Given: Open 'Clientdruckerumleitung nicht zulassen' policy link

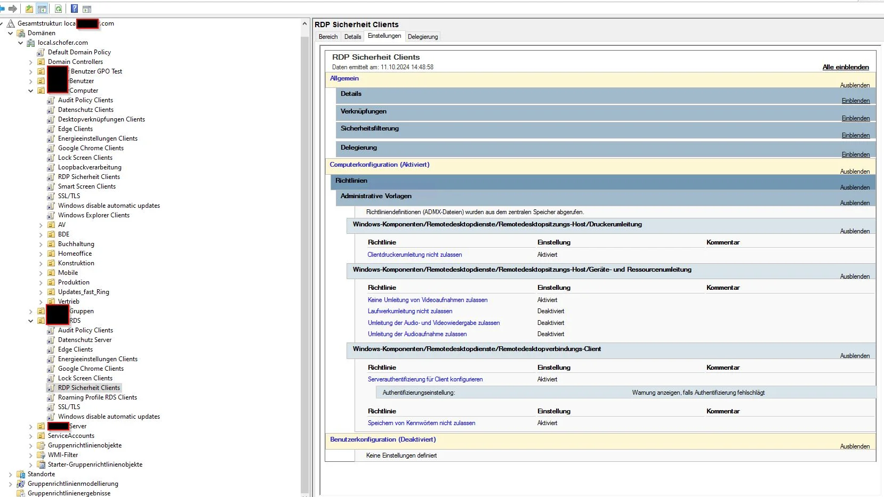Looking at the screenshot, I should [415, 255].
